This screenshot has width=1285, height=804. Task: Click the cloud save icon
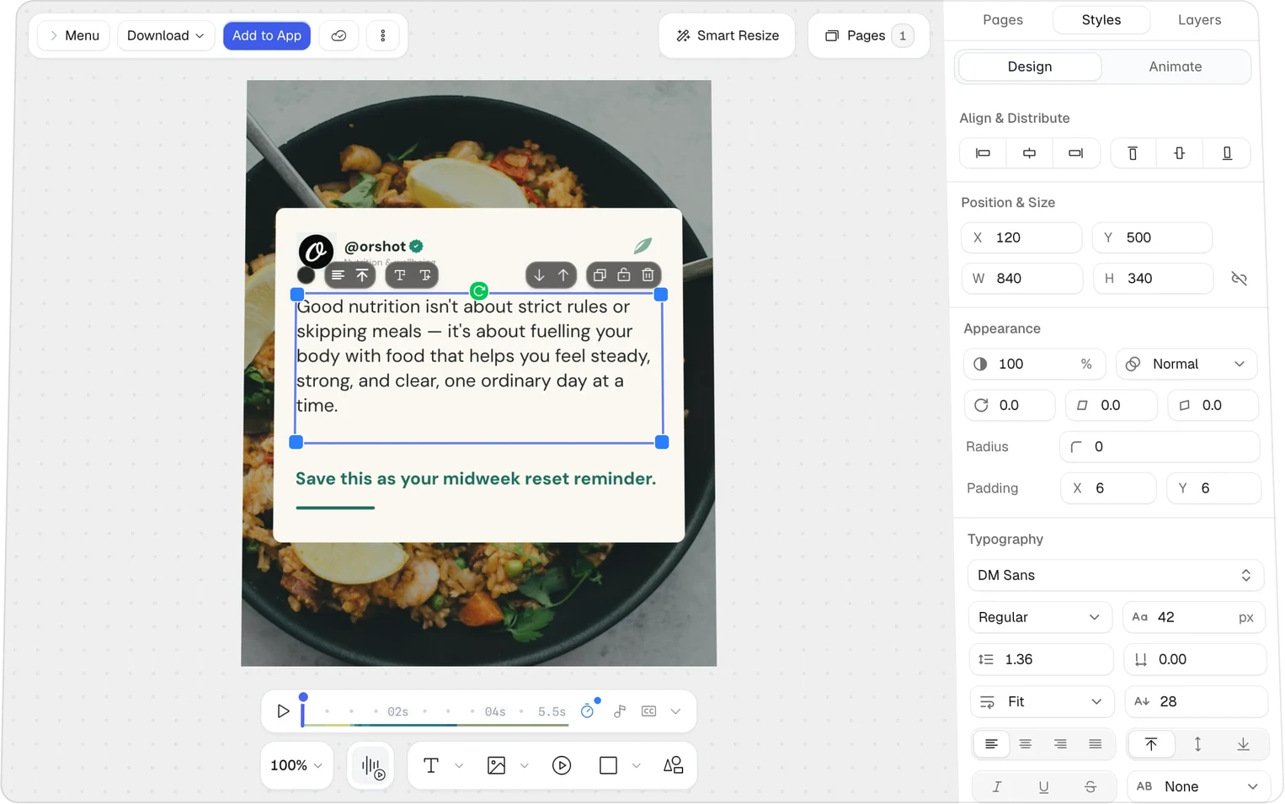[x=339, y=35]
